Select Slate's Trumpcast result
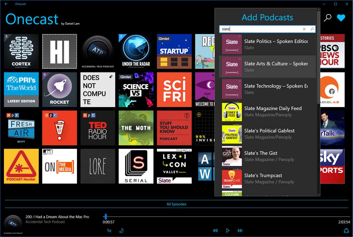 coord(267,178)
